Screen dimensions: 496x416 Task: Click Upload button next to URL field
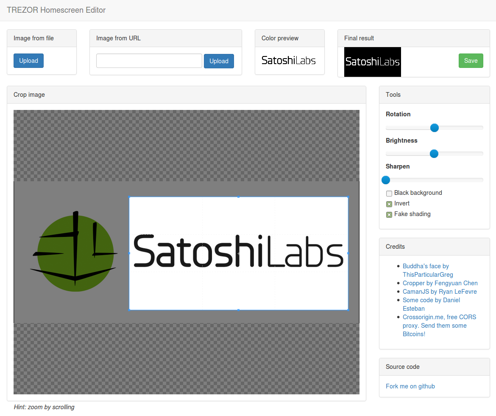click(219, 61)
